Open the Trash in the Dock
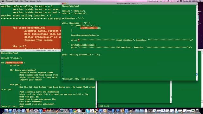The width and height of the screenshot is (203, 114). tap(198, 111)
